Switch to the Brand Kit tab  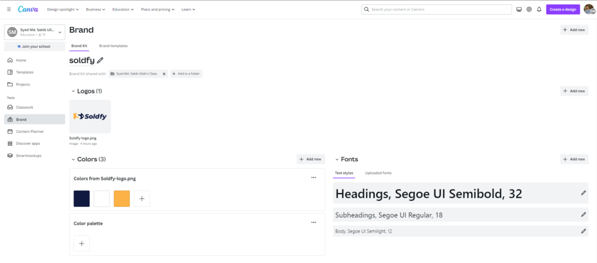point(79,45)
